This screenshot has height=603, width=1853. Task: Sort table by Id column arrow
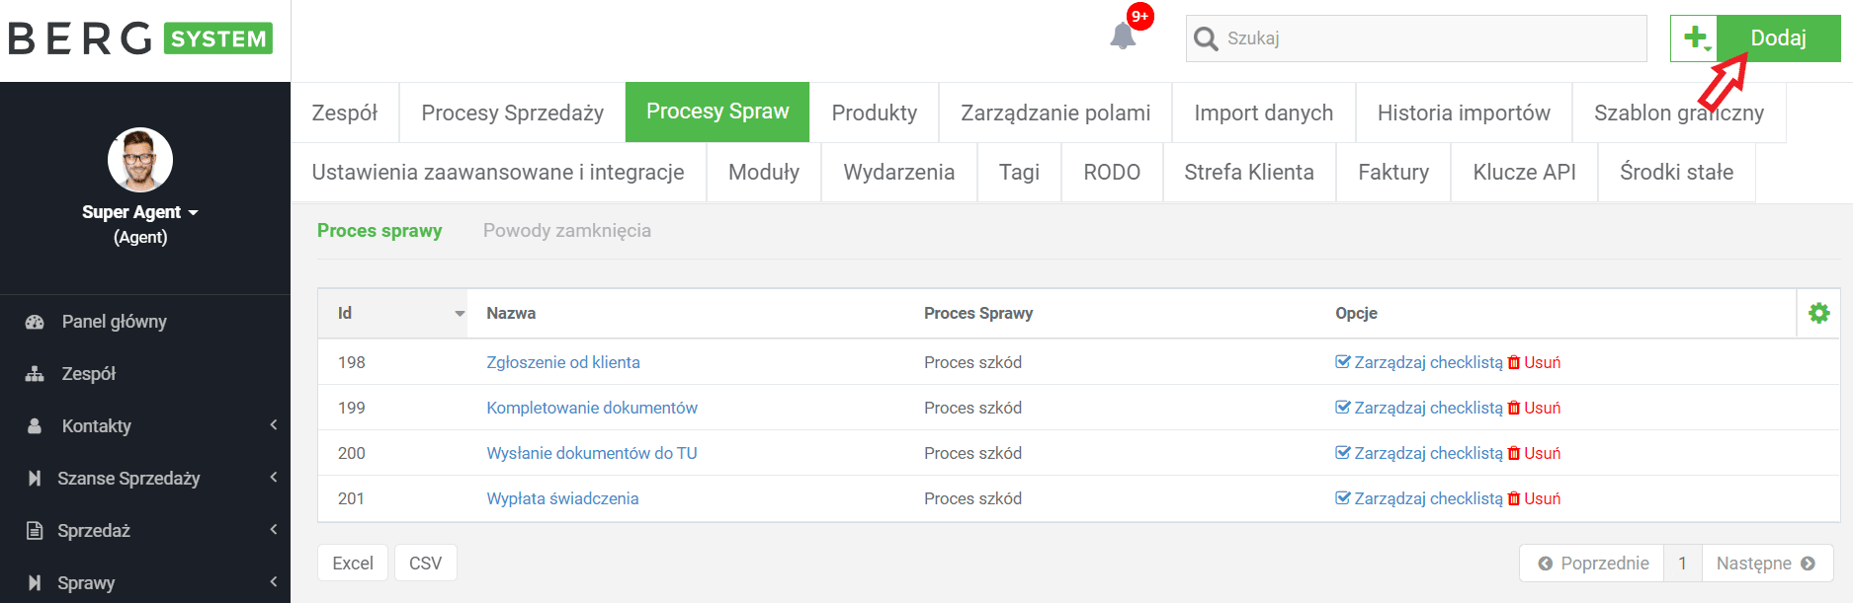click(x=460, y=314)
